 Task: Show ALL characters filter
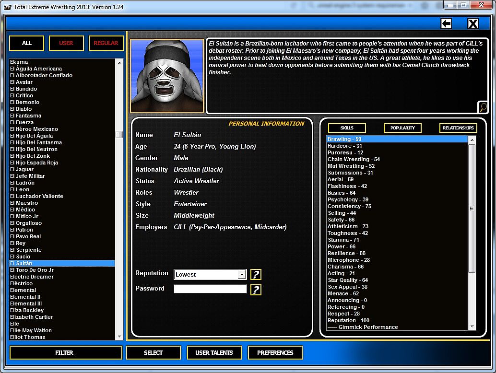(26, 43)
